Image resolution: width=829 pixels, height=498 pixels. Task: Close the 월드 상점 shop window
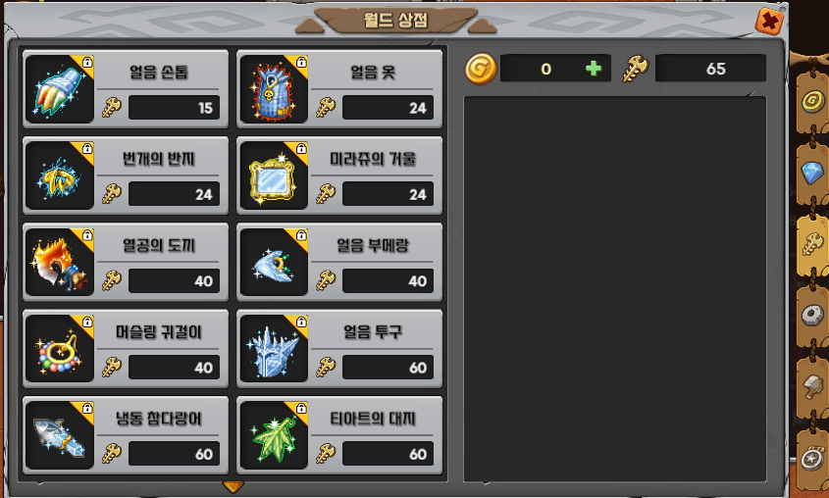pos(769,22)
